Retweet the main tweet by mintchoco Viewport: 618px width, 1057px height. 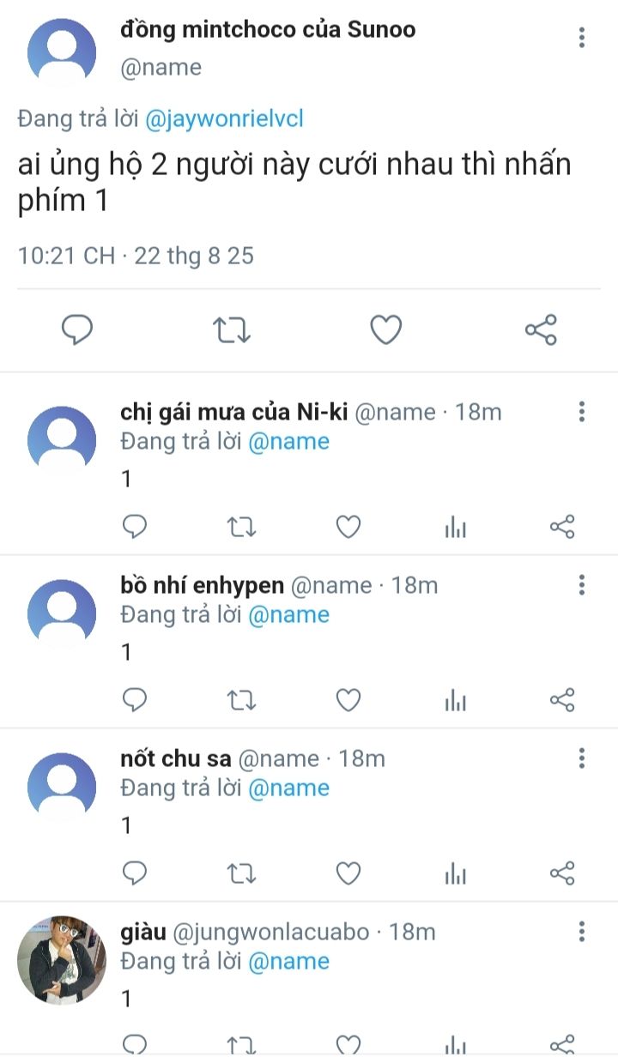pos(231,329)
